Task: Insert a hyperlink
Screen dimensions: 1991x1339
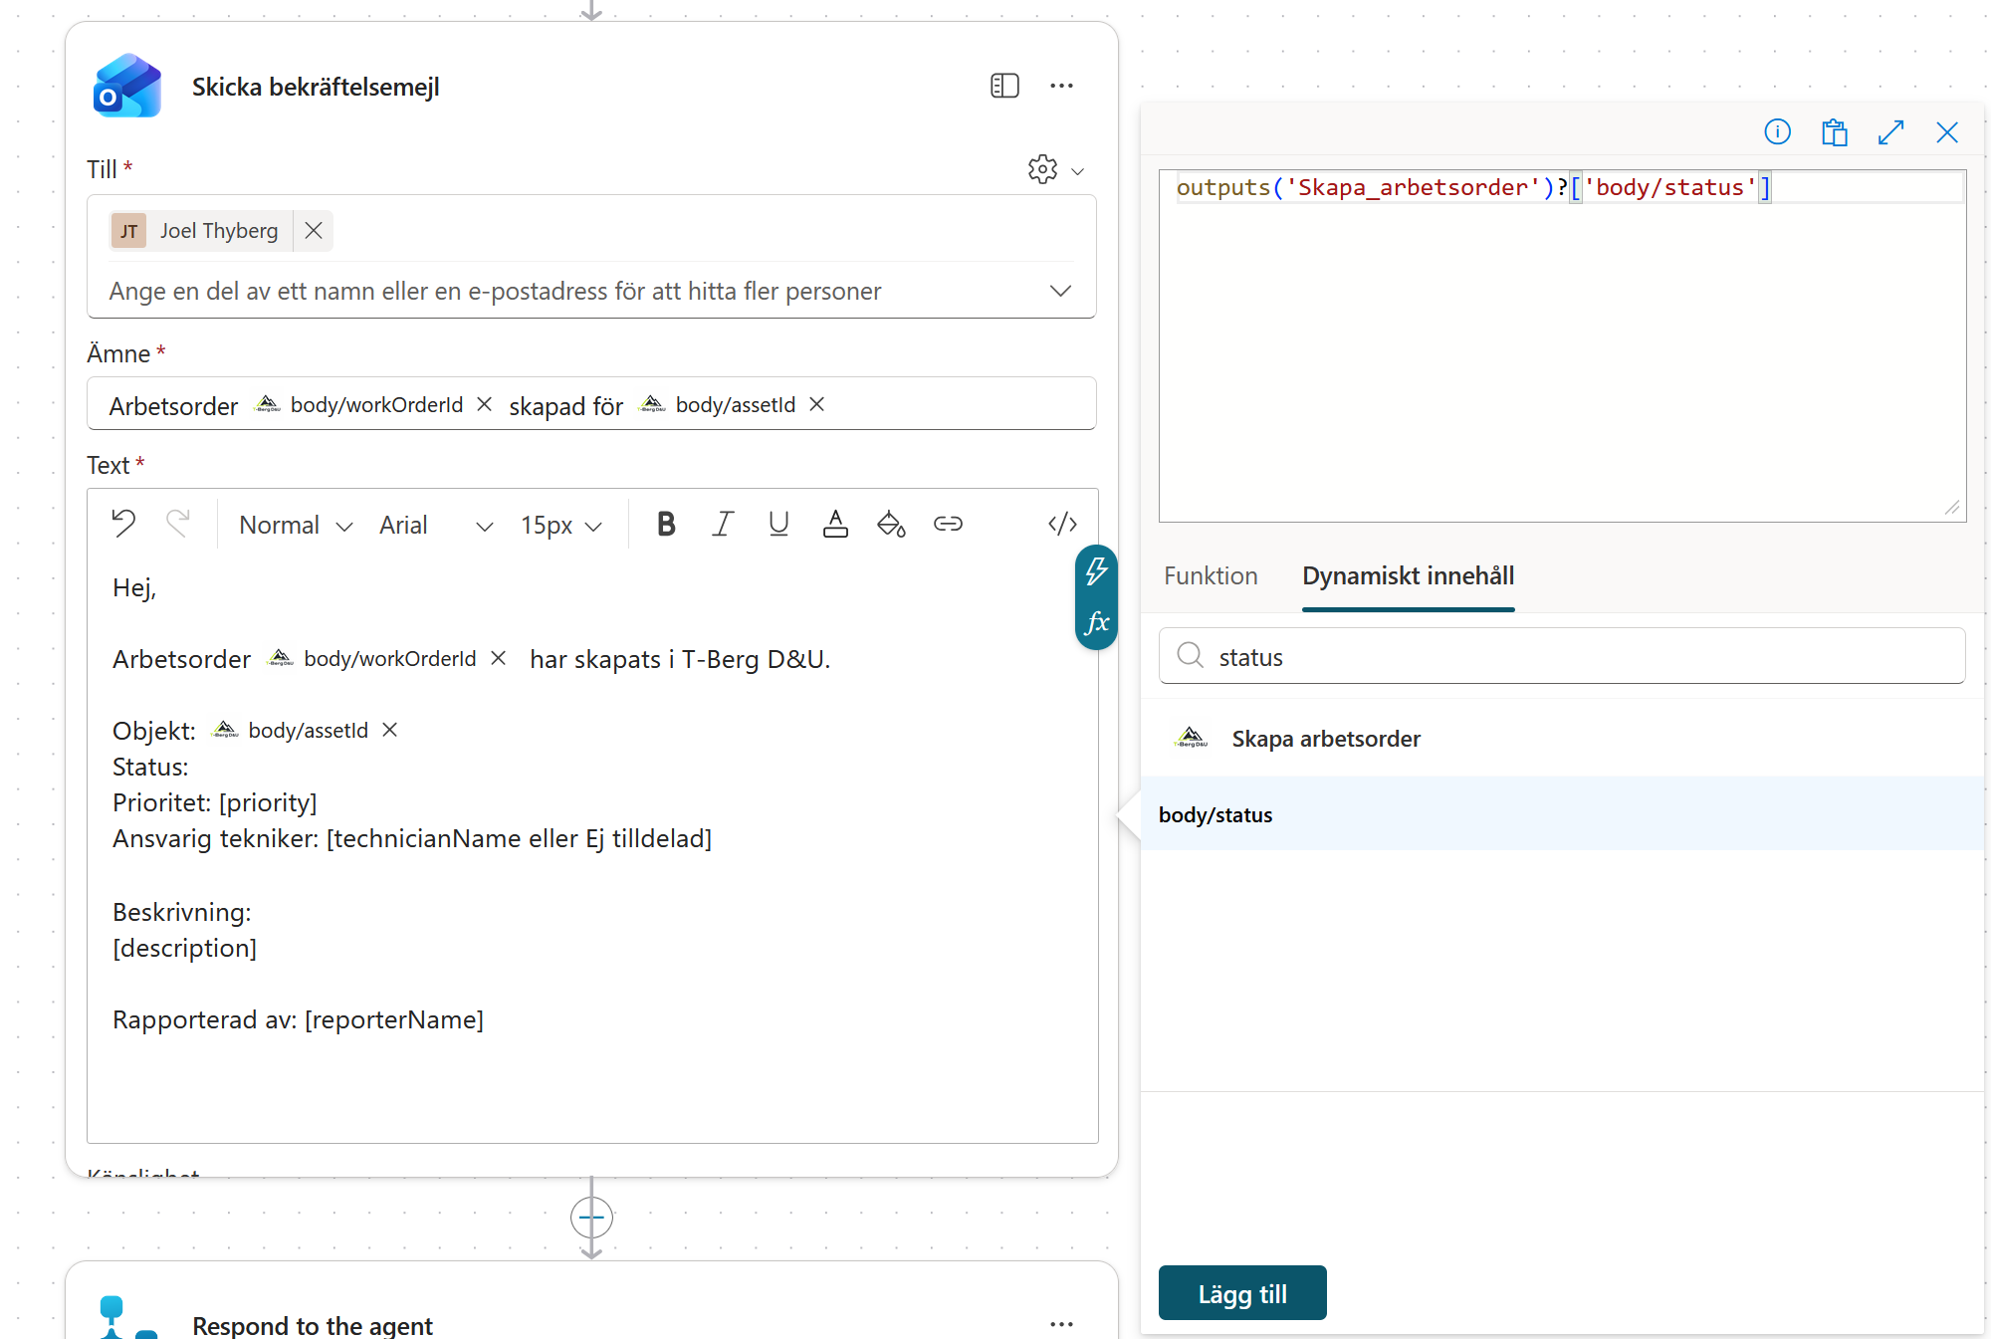Action: point(948,524)
